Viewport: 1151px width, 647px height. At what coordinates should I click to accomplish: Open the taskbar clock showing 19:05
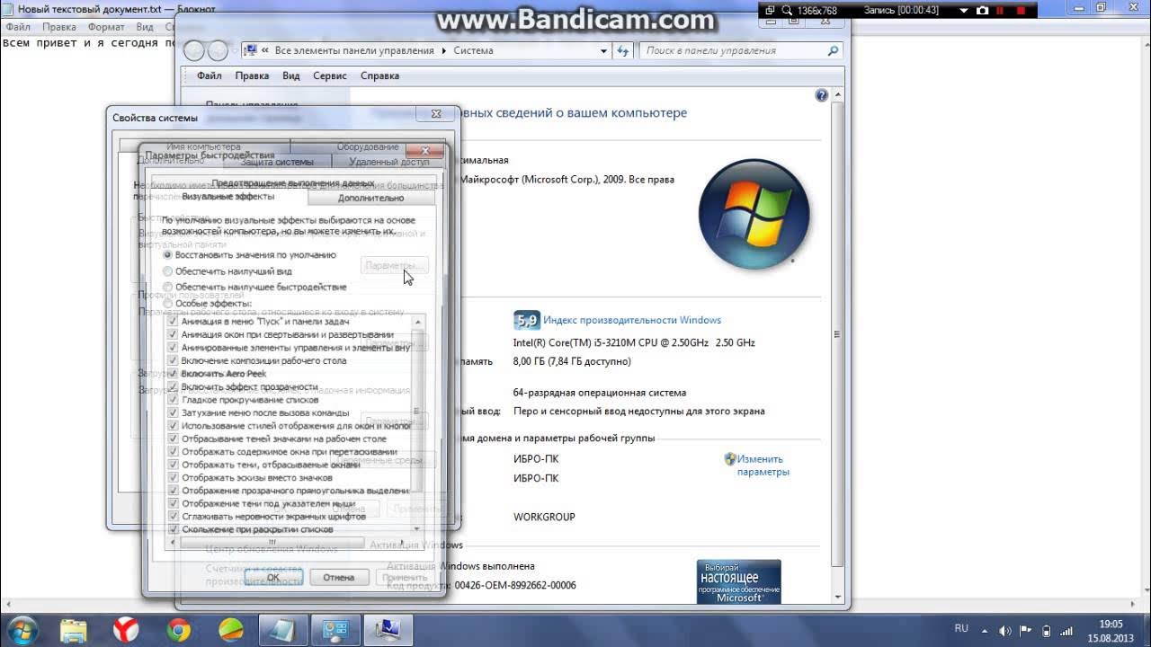(1111, 630)
